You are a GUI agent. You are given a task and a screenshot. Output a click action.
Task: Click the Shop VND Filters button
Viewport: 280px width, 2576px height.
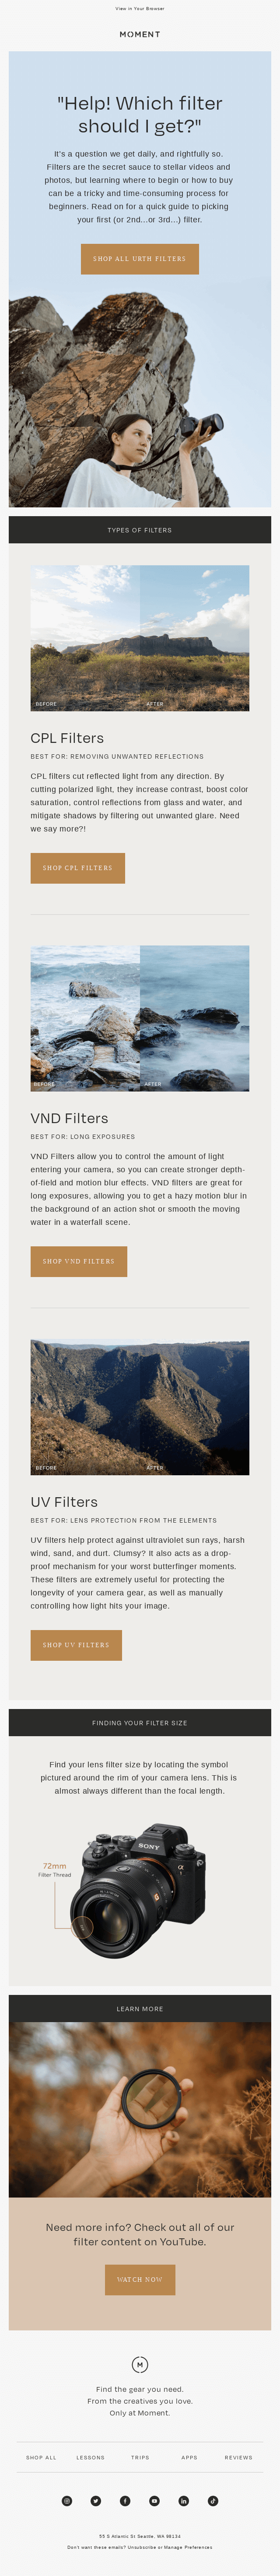(x=79, y=1261)
